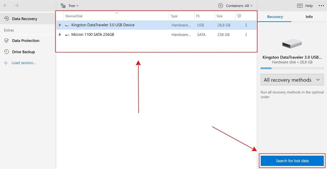Viewport: 327px width, 169px height.
Task: Select Kingston DataTraveler 3.0 USB Device
Action: point(156,25)
